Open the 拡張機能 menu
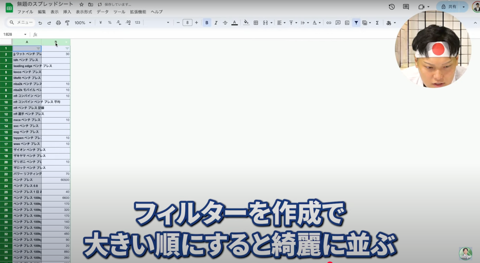Screen dimensions: 480x263 pos(138,12)
